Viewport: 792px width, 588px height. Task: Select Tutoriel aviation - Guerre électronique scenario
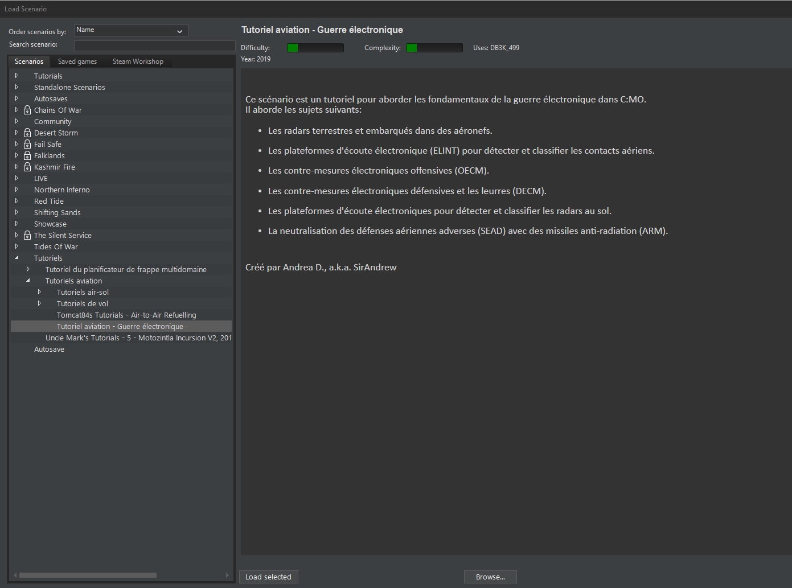(x=120, y=326)
